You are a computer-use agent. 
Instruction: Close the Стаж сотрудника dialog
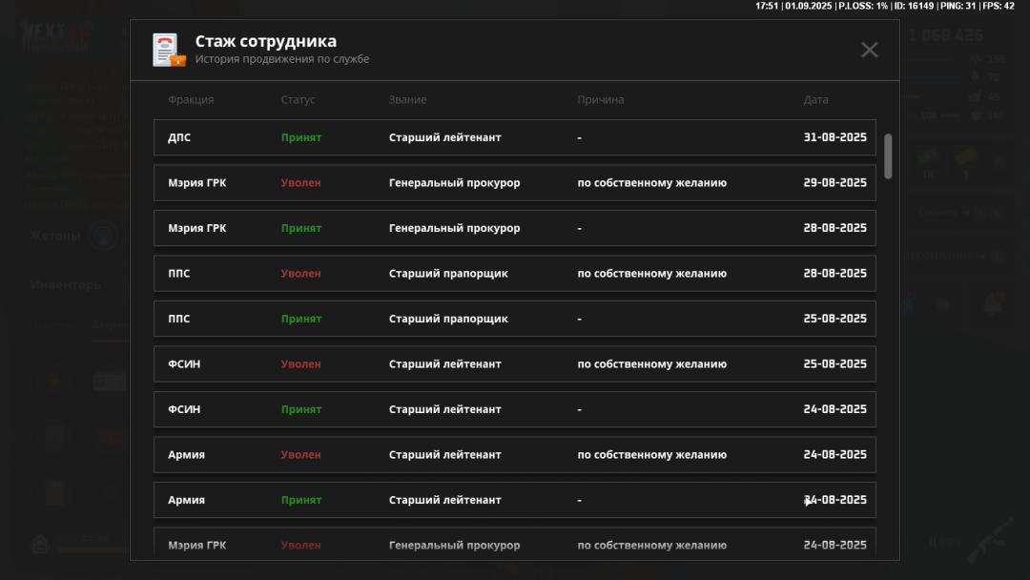pyautogui.click(x=869, y=50)
